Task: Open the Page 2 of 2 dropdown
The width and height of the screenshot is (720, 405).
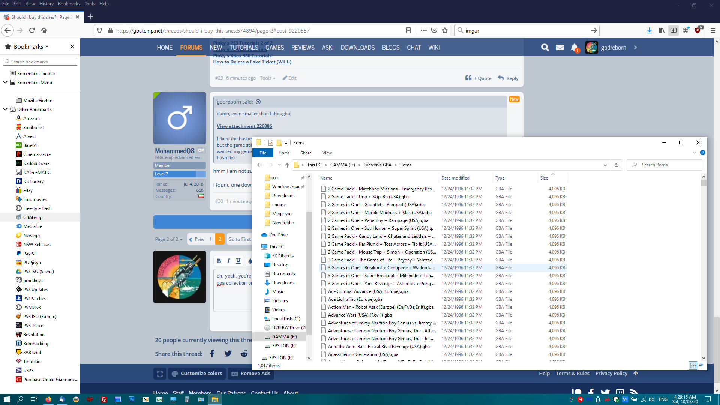Action: click(169, 239)
